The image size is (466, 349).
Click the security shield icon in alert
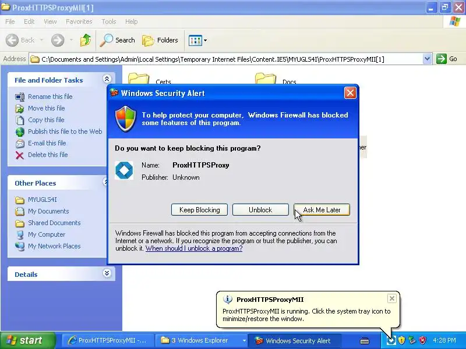(126, 119)
